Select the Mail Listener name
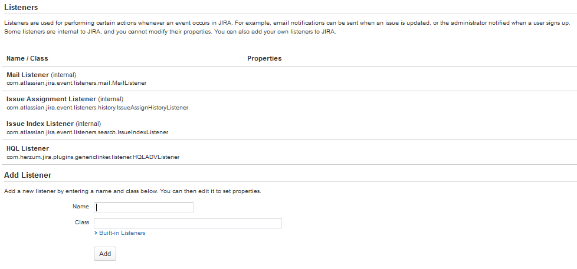Image resolution: width=577 pixels, height=269 pixels. point(28,75)
